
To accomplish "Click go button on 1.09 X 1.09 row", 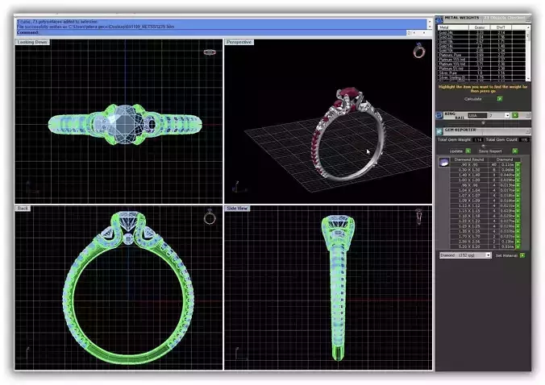I will pos(518,201).
